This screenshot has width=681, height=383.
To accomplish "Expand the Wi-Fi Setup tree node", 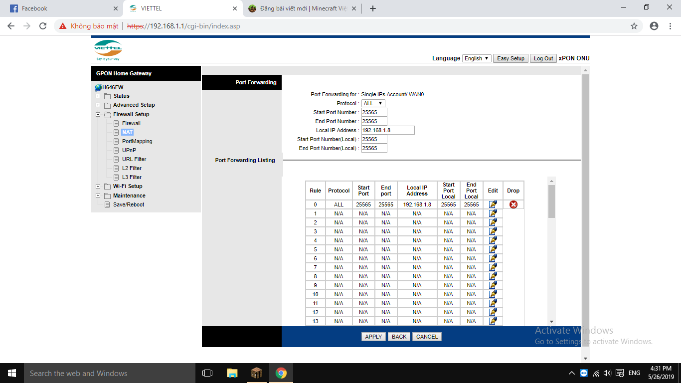I will pyautogui.click(x=98, y=186).
